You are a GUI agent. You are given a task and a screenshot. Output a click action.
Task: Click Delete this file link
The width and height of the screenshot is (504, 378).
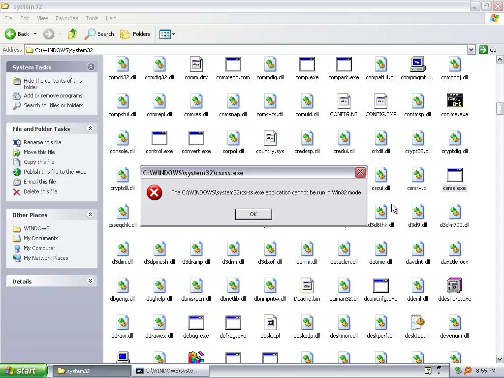tap(40, 191)
